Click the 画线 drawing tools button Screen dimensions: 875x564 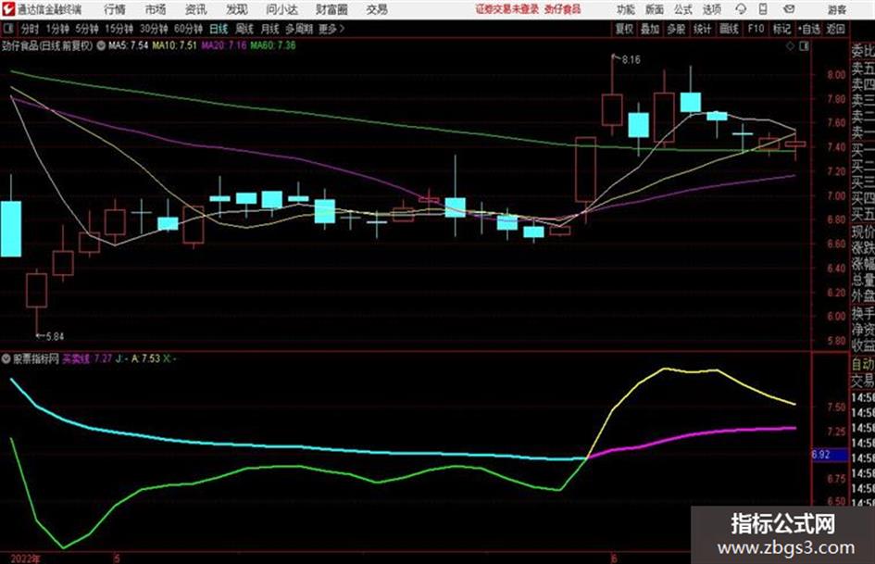coord(729,29)
